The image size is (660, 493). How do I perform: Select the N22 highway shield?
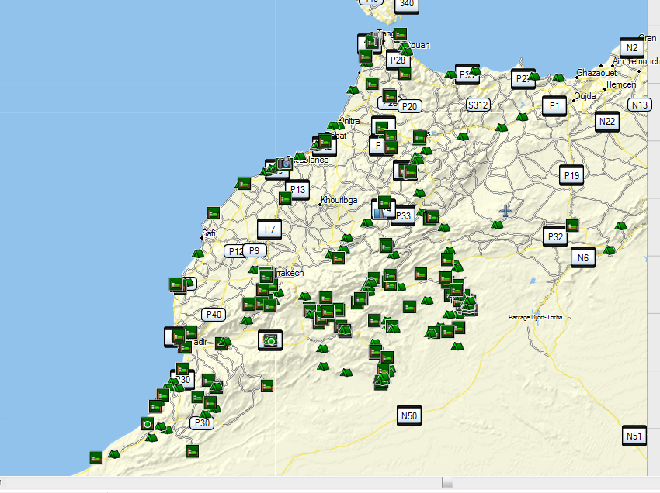607,122
